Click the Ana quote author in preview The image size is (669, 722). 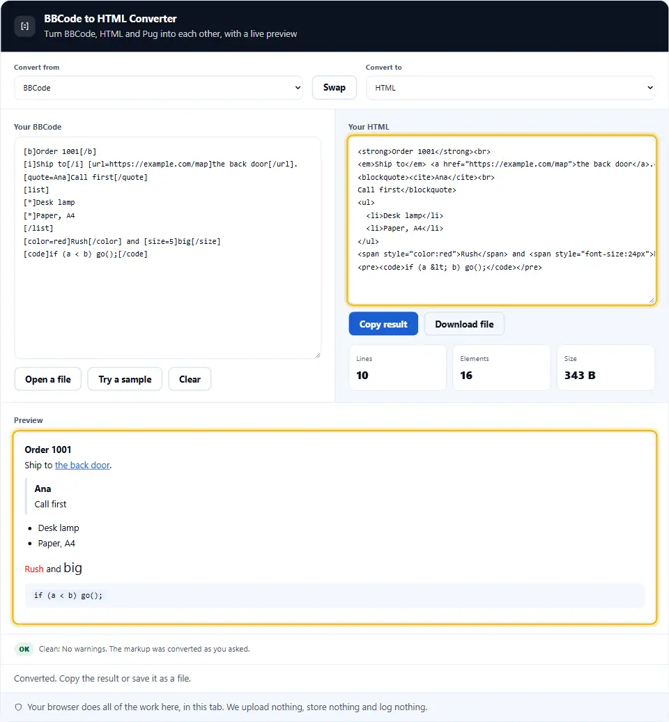[43, 489]
